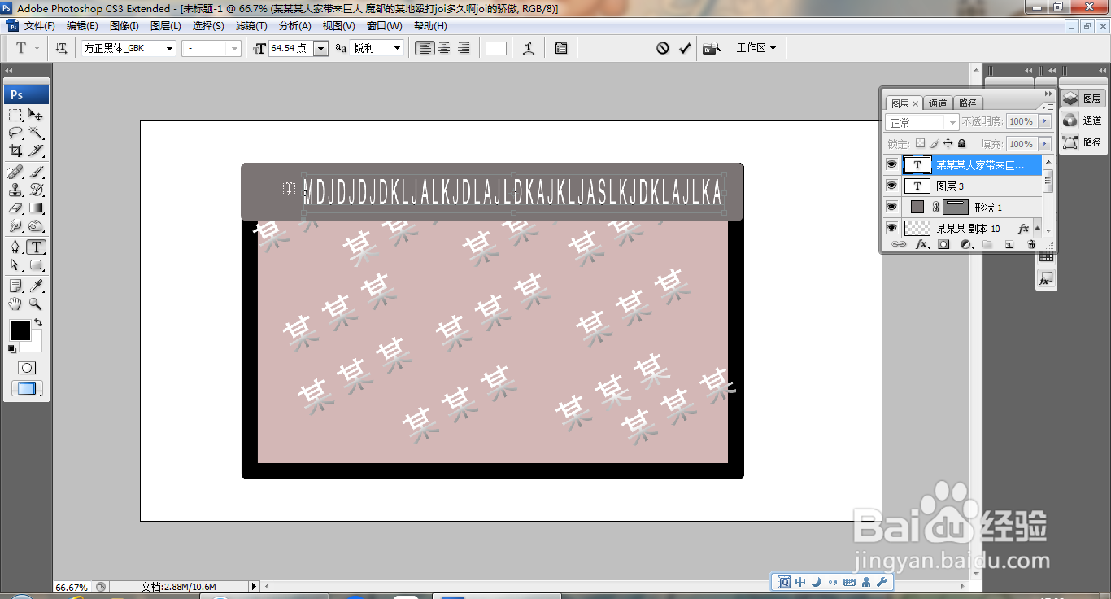The height and width of the screenshot is (599, 1111).
Task: Select the Rounded Rectangle shape tool
Action: click(x=36, y=265)
